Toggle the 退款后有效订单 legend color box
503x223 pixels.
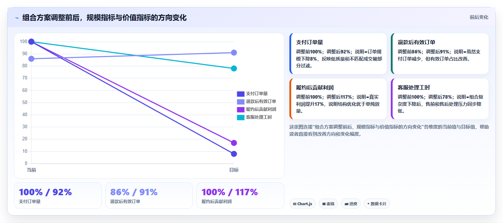(x=240, y=102)
